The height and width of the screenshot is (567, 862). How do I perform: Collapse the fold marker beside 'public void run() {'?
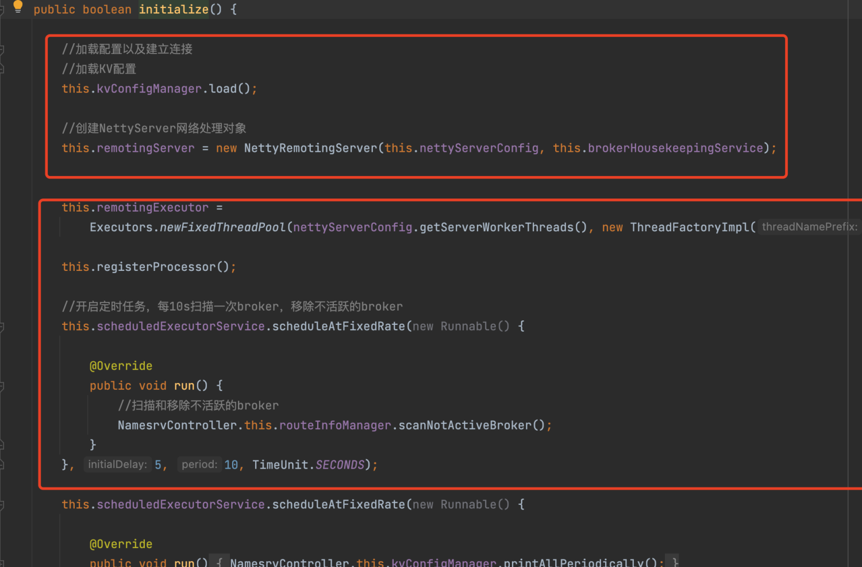point(2,386)
